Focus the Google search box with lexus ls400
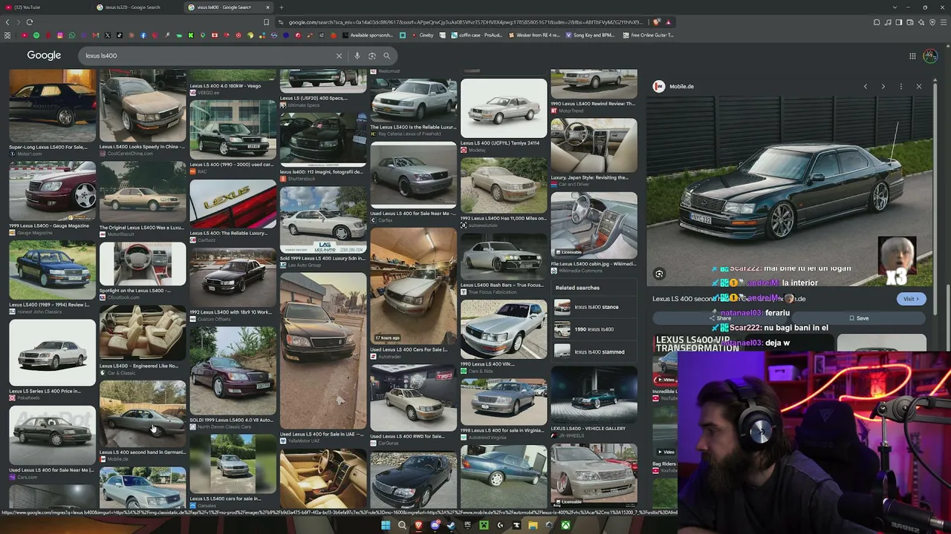The width and height of the screenshot is (951, 534). 208,56
